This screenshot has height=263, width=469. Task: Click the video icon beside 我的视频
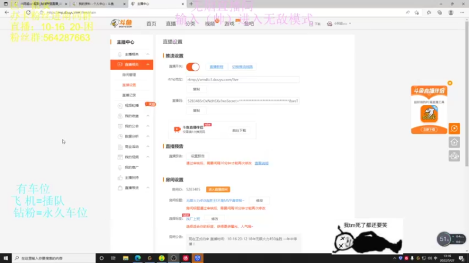tap(120, 157)
